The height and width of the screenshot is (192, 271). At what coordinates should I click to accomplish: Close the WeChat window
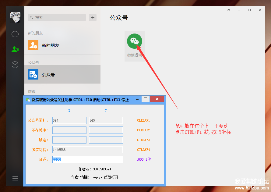(260, 10)
